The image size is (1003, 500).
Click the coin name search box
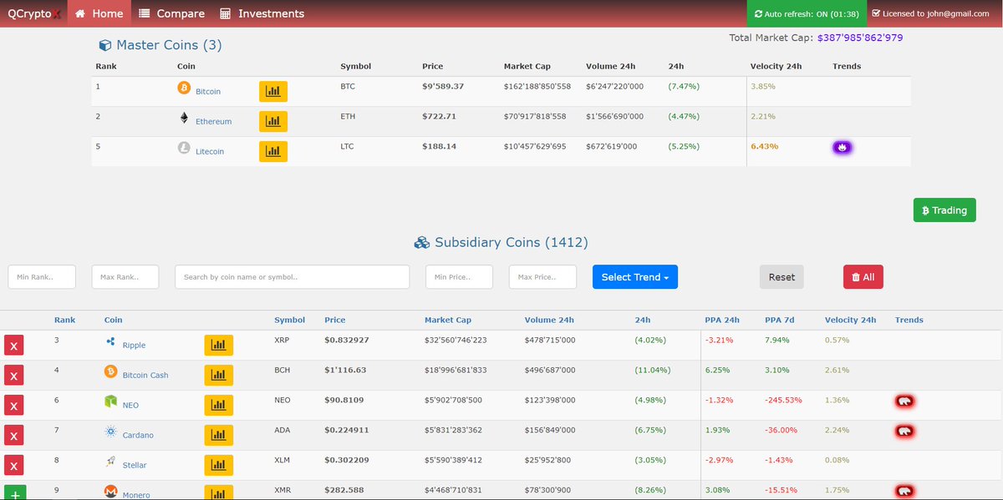point(293,277)
